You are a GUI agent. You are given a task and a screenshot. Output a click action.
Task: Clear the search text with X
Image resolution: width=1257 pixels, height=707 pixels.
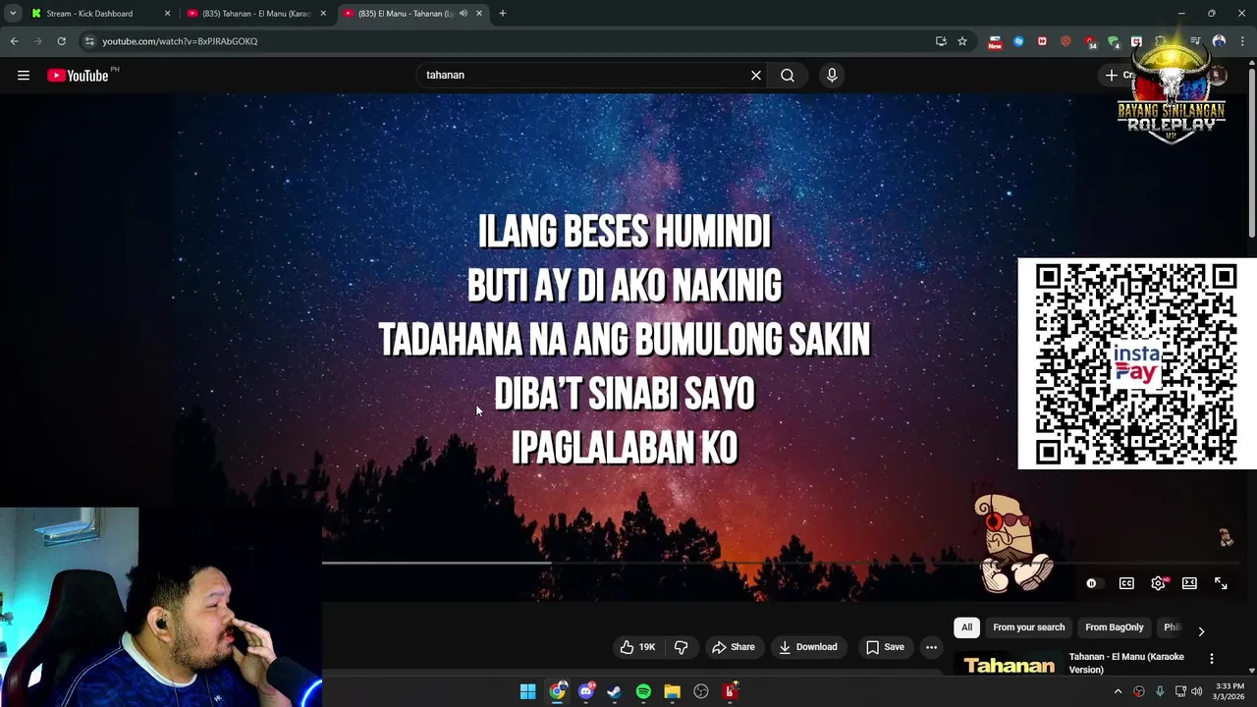click(756, 75)
